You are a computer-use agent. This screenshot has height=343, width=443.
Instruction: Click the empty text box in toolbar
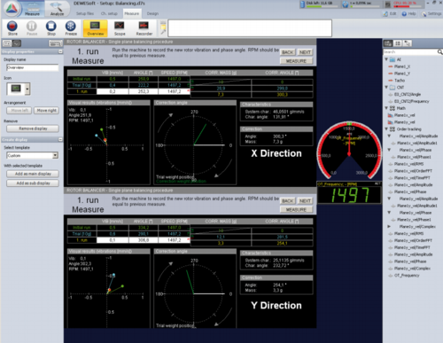250,28
